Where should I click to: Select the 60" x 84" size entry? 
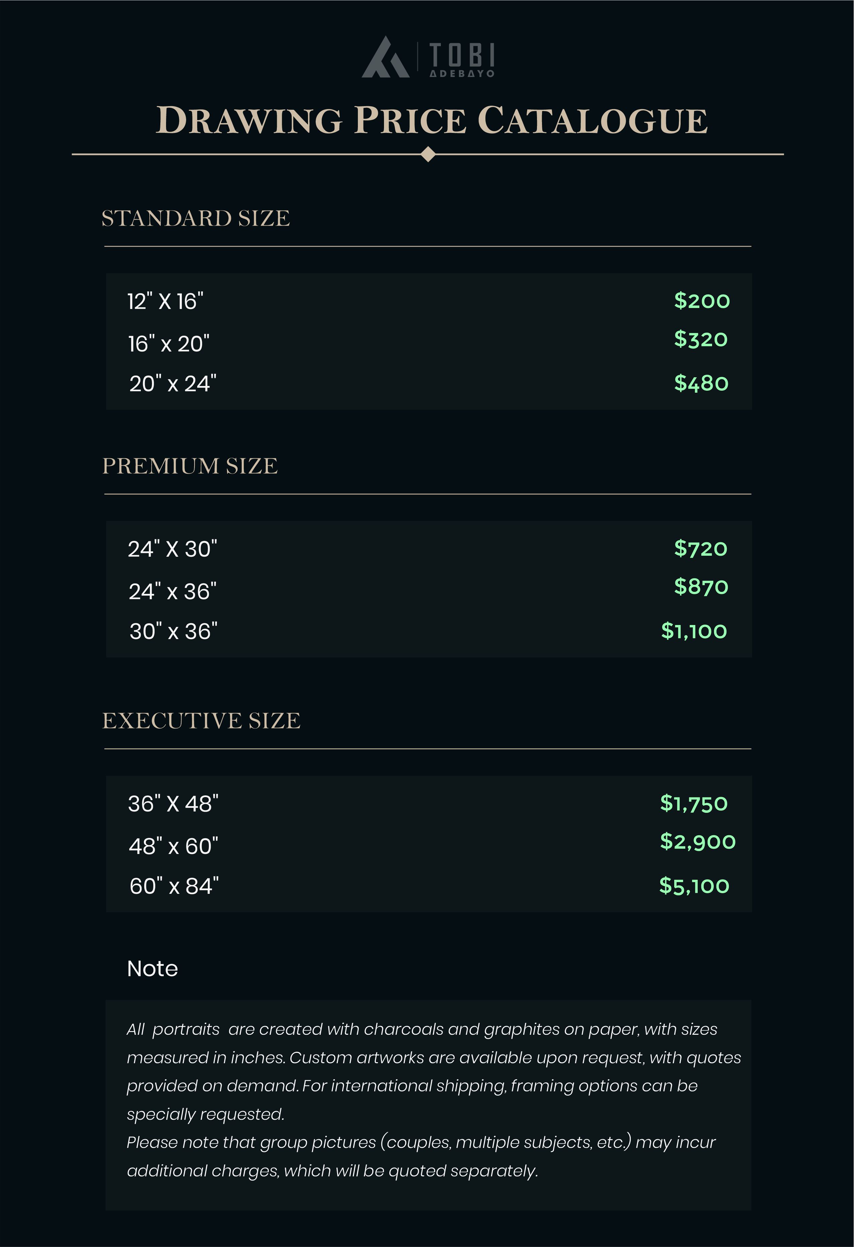click(174, 886)
